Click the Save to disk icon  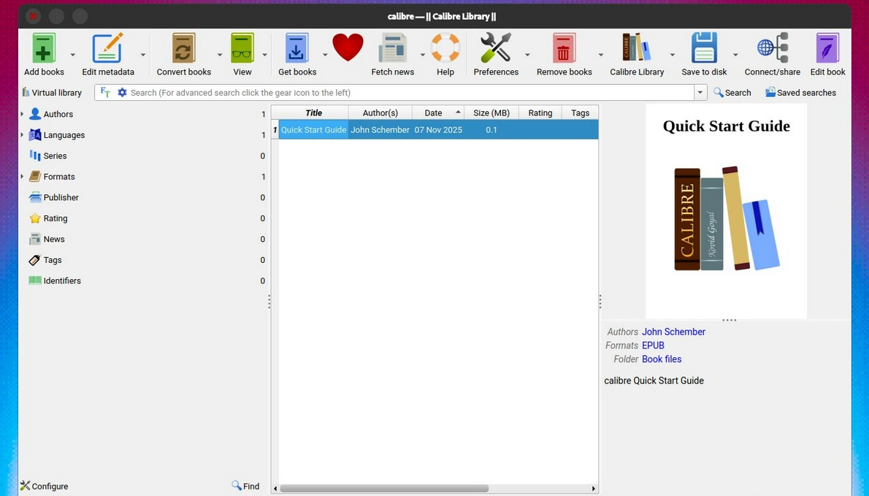coord(704,50)
